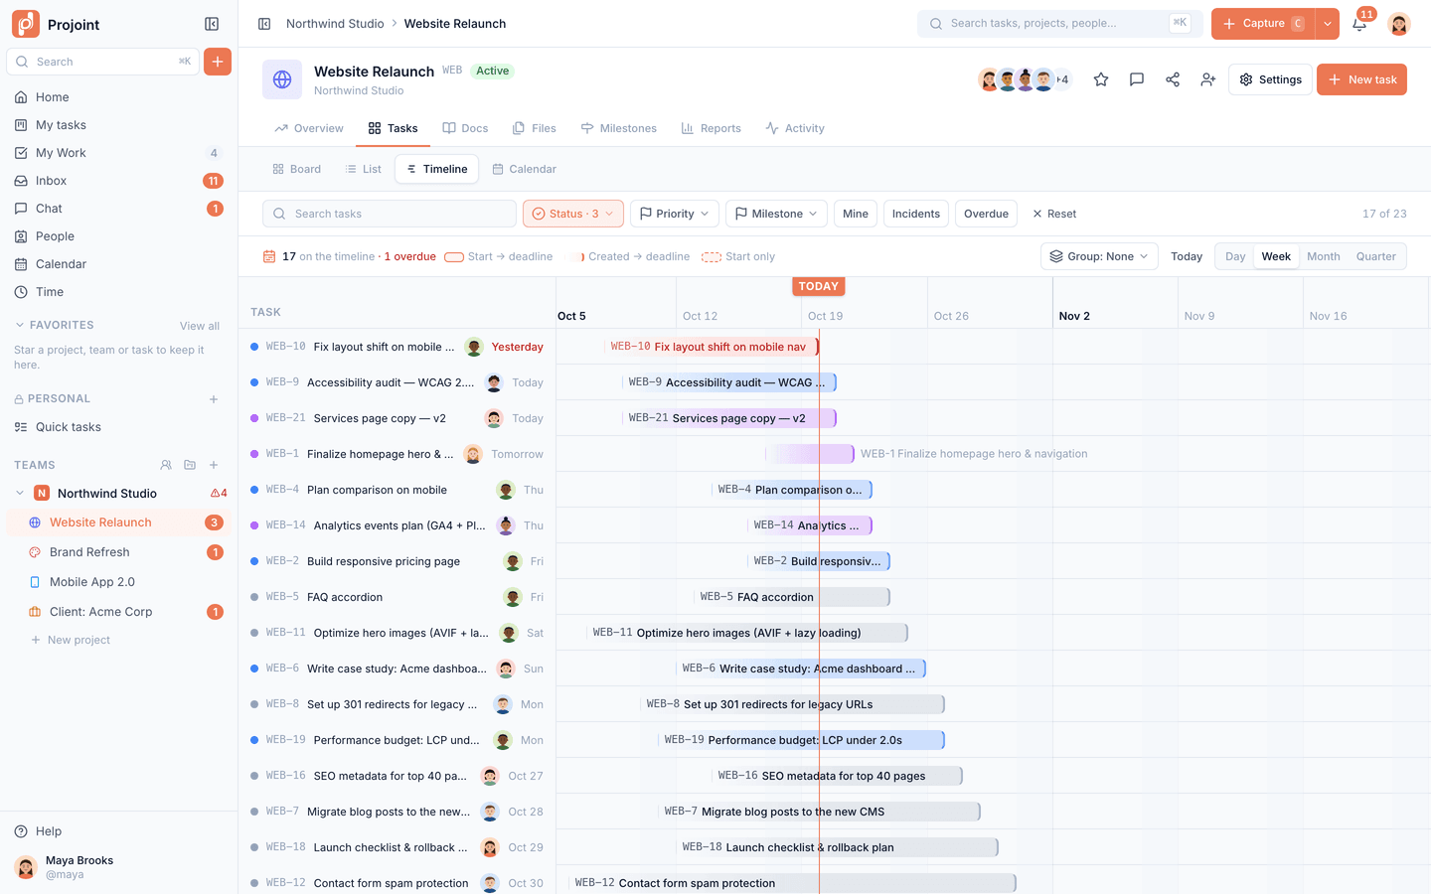This screenshot has height=894, width=1431.
Task: Switch to the Overview tab
Action: (x=309, y=128)
